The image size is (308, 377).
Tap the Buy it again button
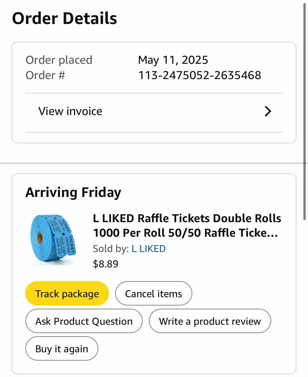coord(62,348)
